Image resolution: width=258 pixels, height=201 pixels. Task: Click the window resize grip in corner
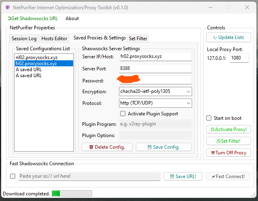253,195
